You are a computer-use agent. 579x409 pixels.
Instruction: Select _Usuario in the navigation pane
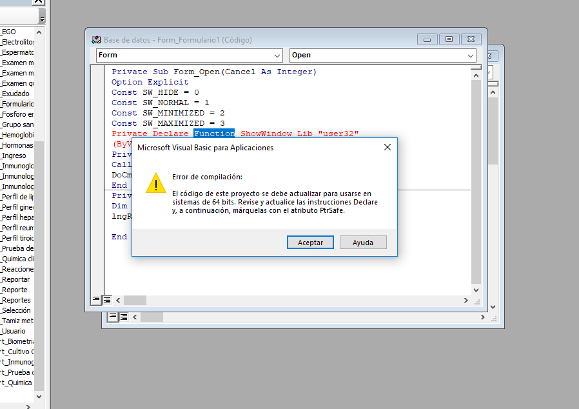(x=13, y=332)
